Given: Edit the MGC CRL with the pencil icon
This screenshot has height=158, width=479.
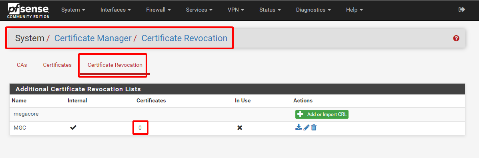Looking at the screenshot, I should point(307,128).
